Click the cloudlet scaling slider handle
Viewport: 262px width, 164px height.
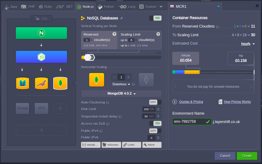pyautogui.click(x=89, y=57)
